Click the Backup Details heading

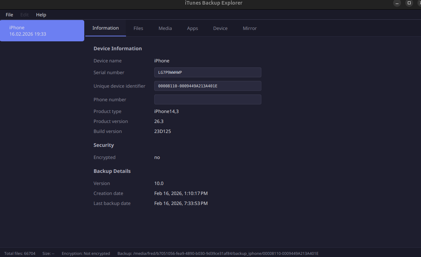pos(112,171)
